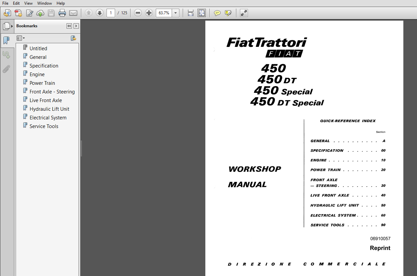The height and width of the screenshot is (276, 417).
Task: Click the POWER TRAIN index entry in document
Action: [x=348, y=170]
